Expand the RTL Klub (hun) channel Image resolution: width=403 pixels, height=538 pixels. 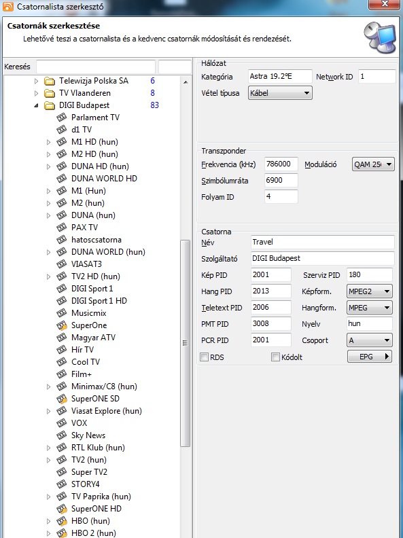[49, 448]
